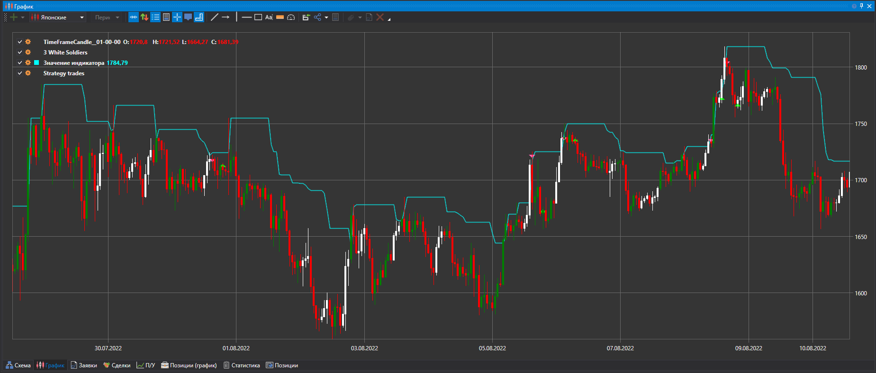Screen dimensions: 876x373
Task: Toggle the crosshair cursor tool
Action: 177,18
